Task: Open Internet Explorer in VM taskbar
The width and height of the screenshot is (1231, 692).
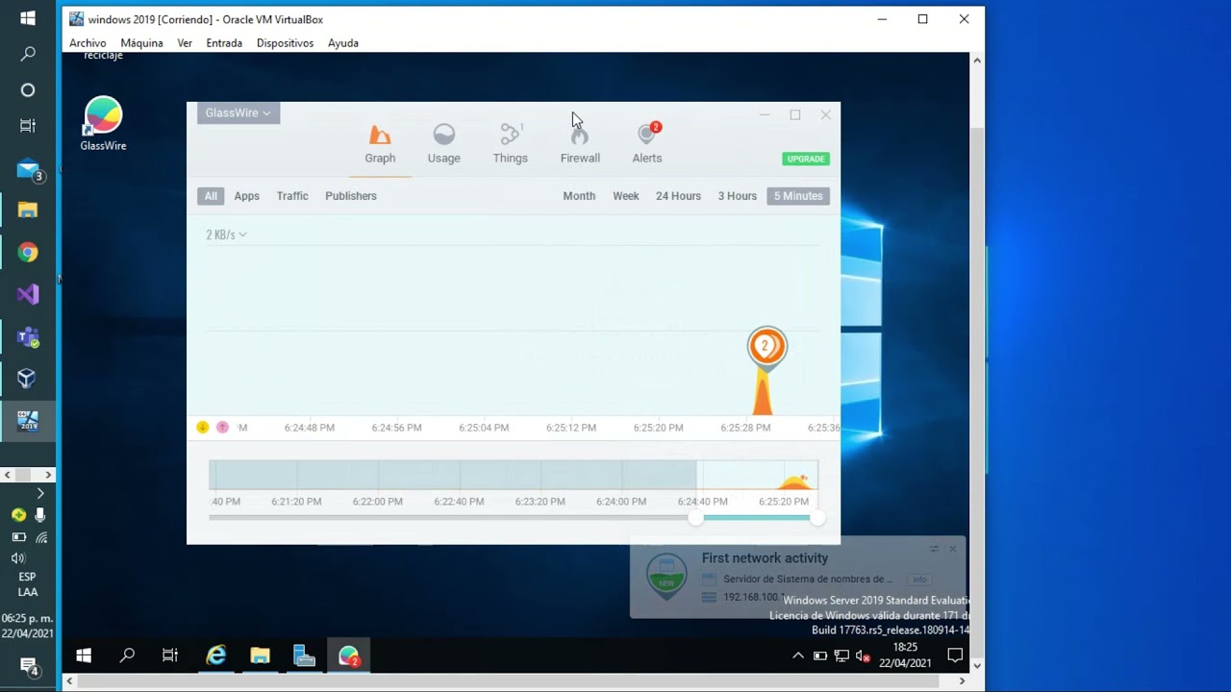Action: [215, 655]
